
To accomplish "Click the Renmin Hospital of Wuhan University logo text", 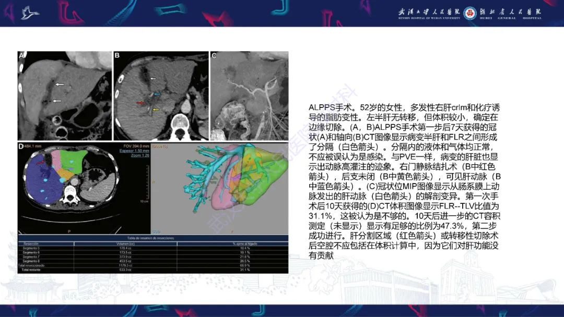I will pos(429,13).
